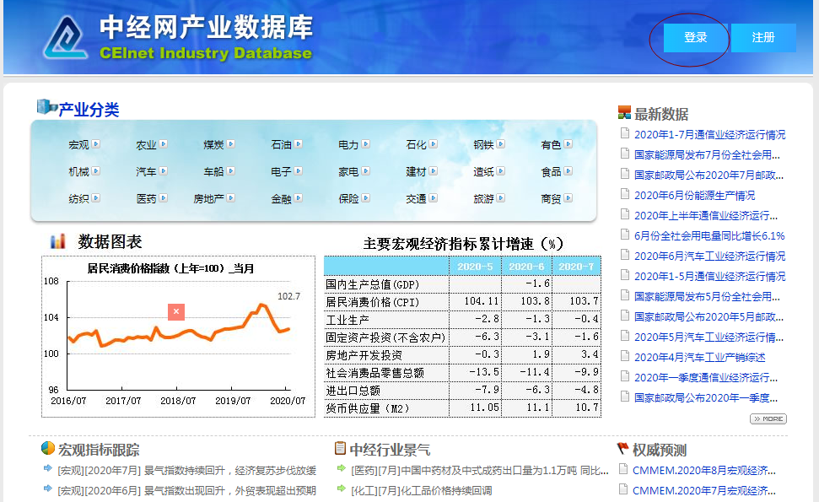Expand the 煤炭 category arrow
819x502 pixels.
tap(231, 144)
